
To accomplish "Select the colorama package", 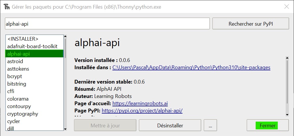I will (18, 99).
